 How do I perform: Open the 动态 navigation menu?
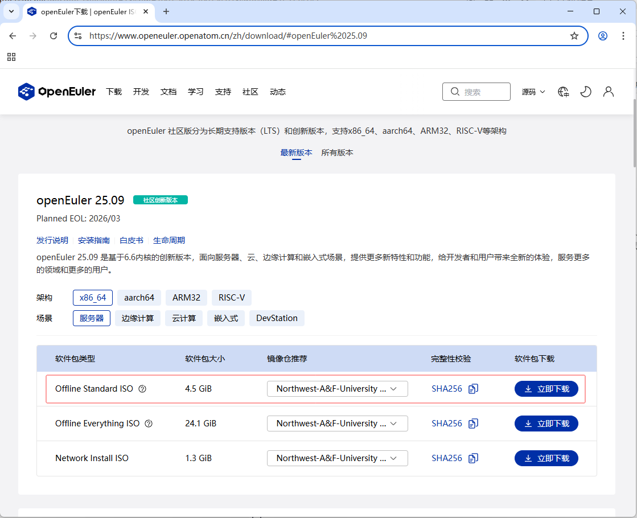[277, 92]
